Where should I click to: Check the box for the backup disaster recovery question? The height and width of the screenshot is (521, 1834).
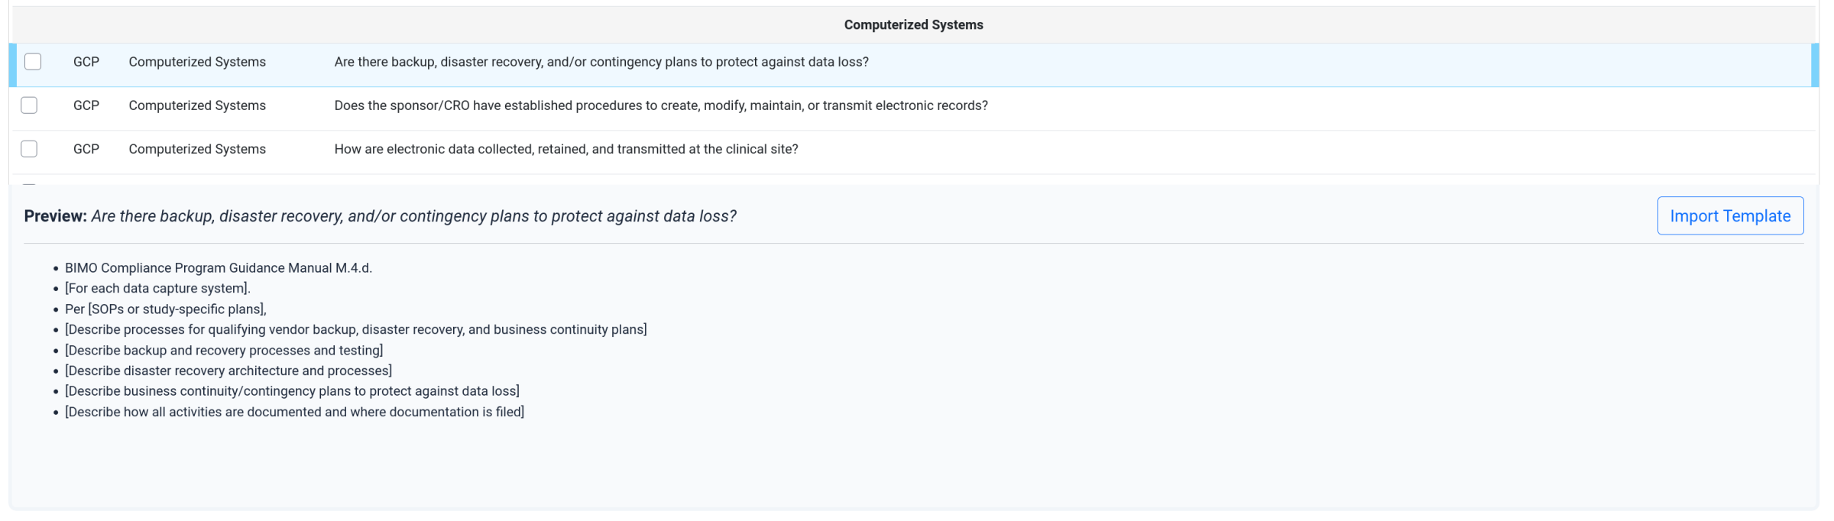pos(33,62)
